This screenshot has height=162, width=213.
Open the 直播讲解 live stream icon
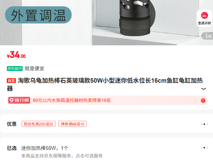[204, 18]
